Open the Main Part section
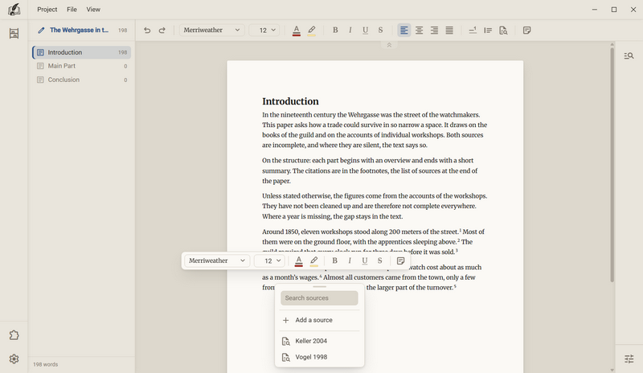This screenshot has width=643, height=373. point(82,66)
